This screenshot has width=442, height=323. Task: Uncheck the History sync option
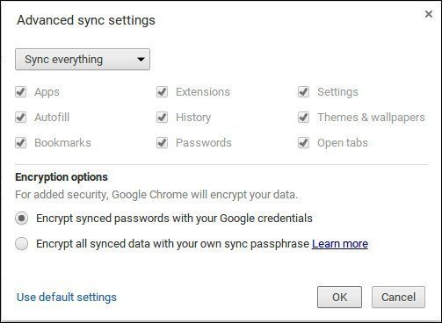pos(163,118)
